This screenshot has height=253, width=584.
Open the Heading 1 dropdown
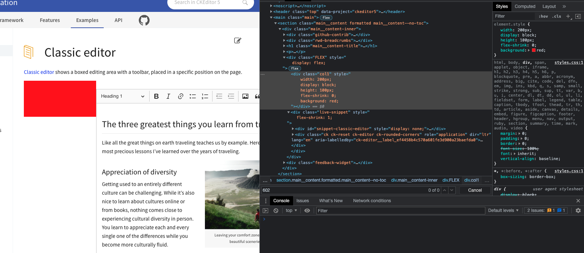[x=123, y=96]
